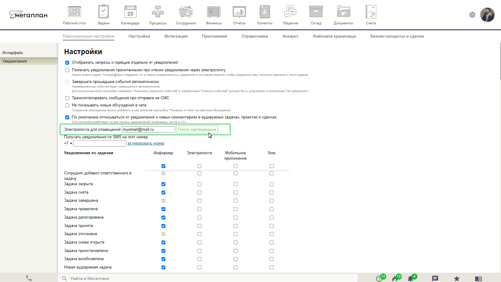Click the SMS phone number field
Screen dimensions: 501x282
(100, 143)
